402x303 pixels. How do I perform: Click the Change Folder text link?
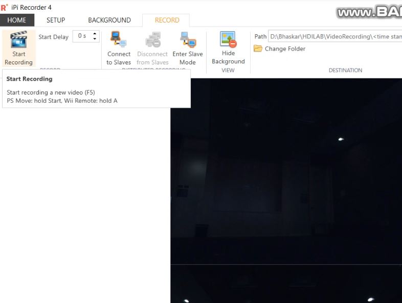tap(285, 49)
